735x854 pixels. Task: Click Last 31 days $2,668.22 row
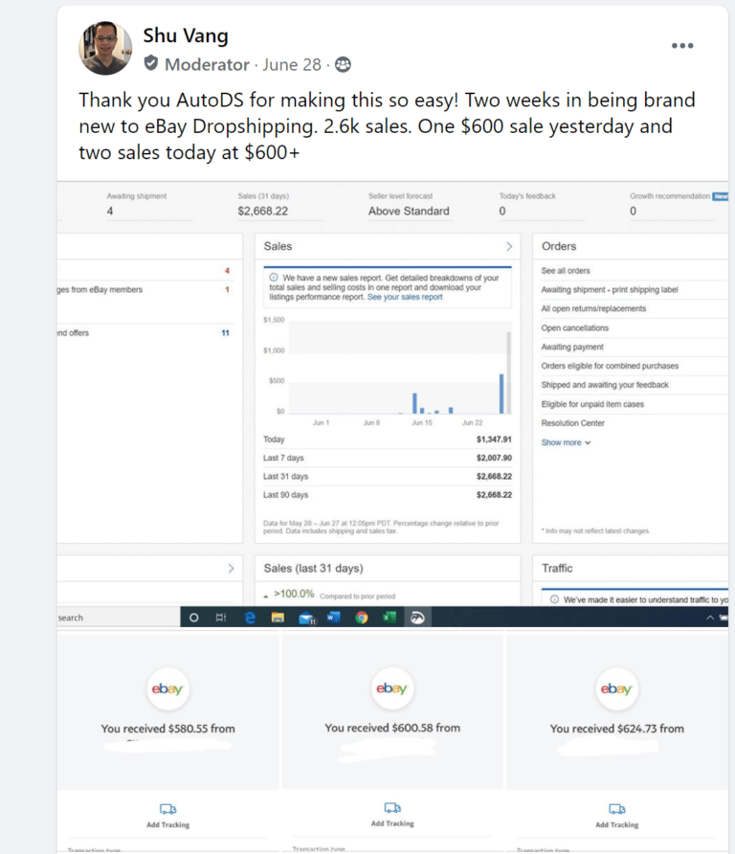(x=387, y=477)
